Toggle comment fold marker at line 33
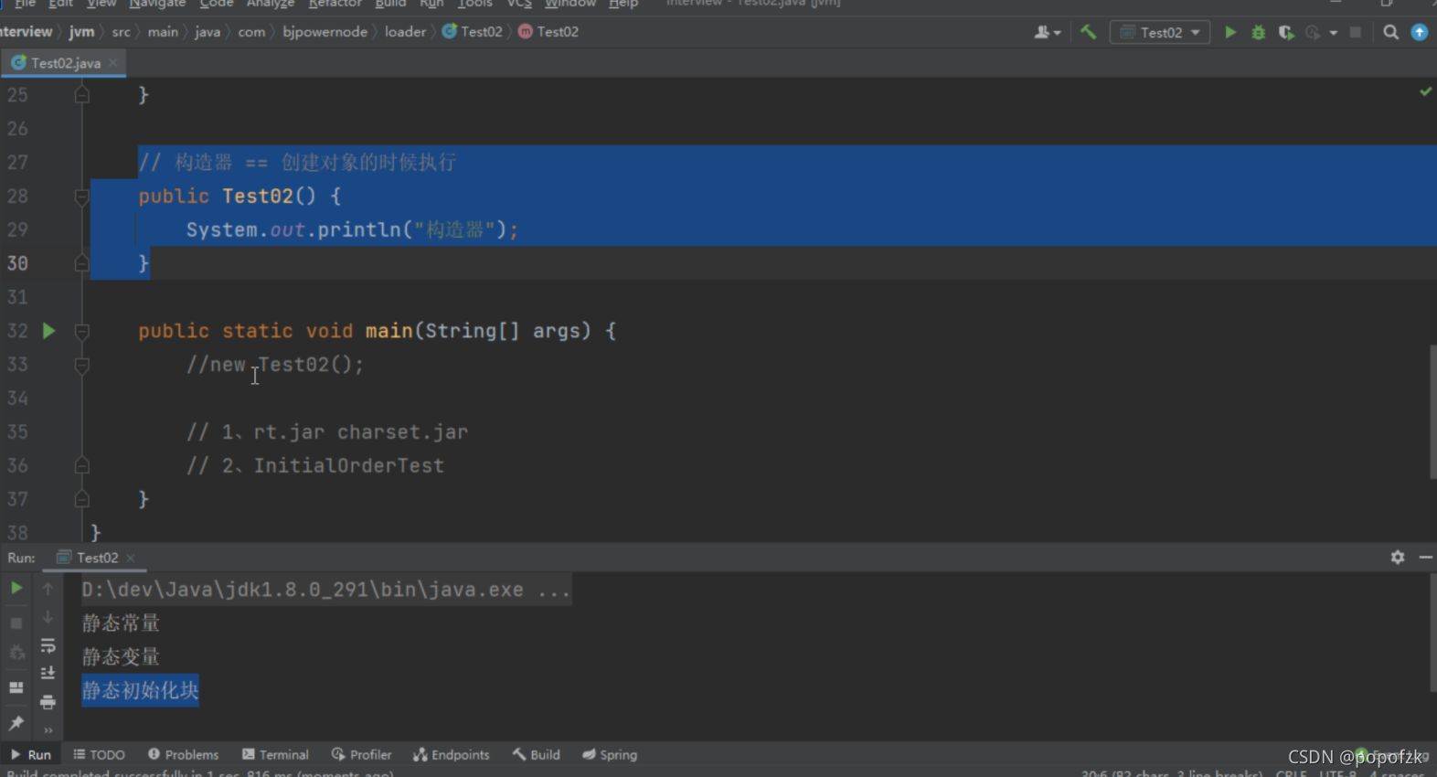The image size is (1437, 777). point(81,365)
